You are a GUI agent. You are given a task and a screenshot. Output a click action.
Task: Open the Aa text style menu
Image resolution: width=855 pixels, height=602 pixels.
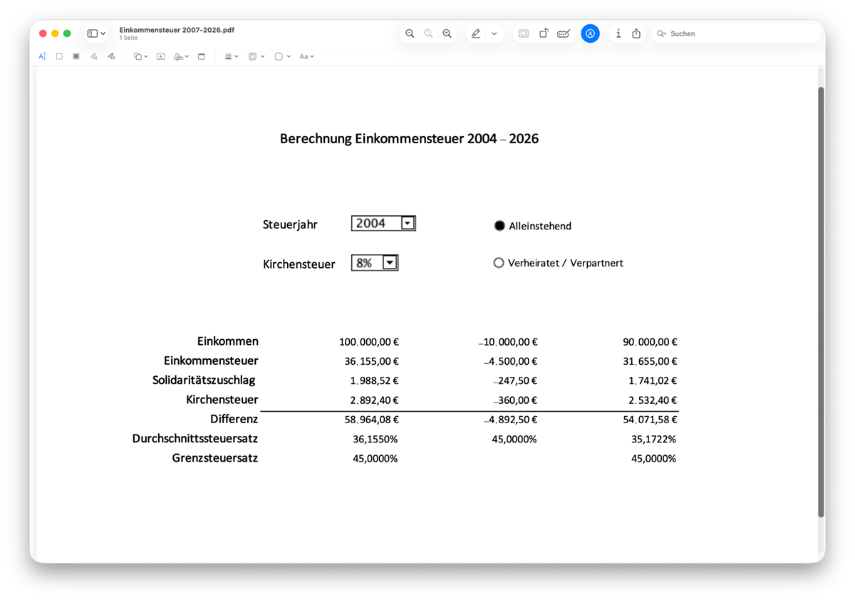point(306,56)
